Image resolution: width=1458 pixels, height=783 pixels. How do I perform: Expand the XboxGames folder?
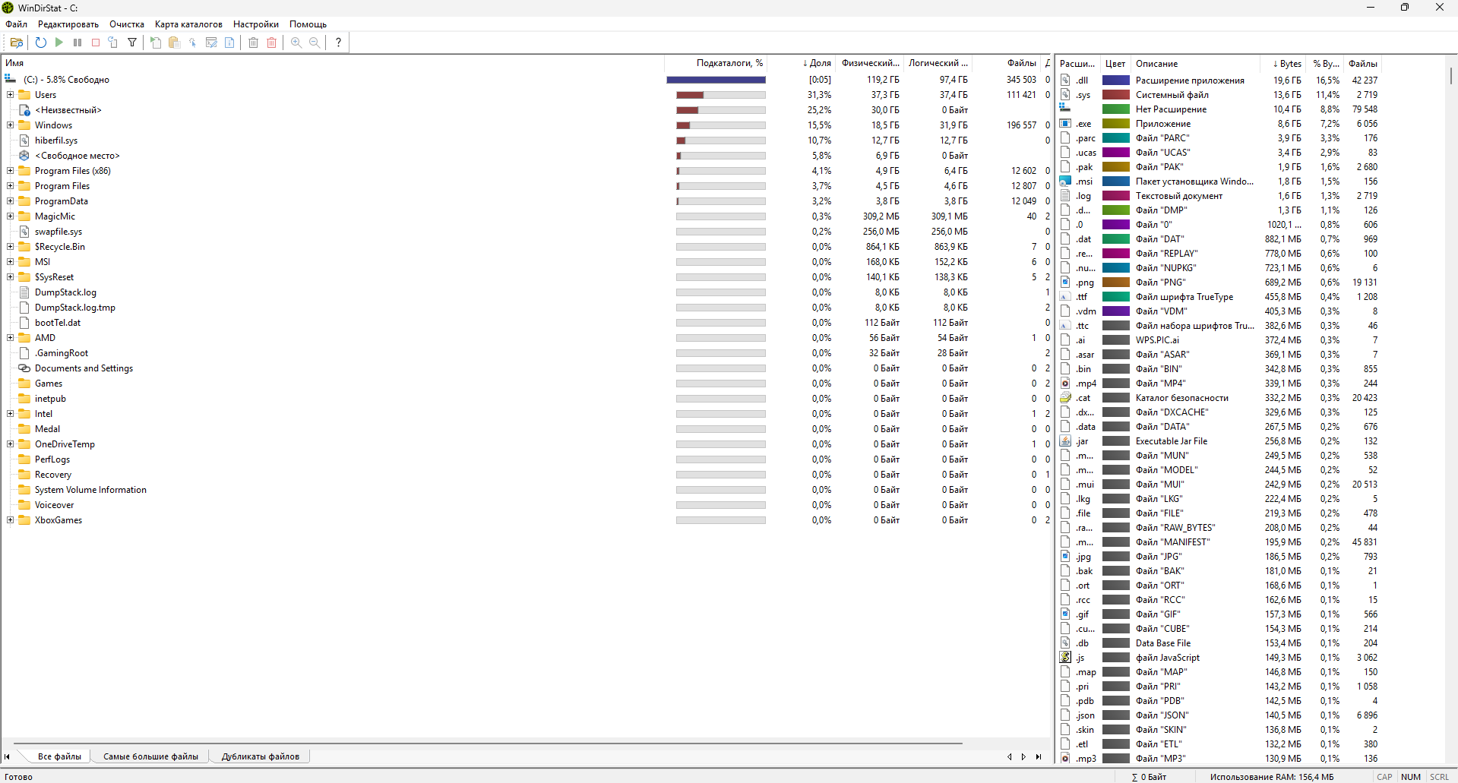click(x=10, y=520)
